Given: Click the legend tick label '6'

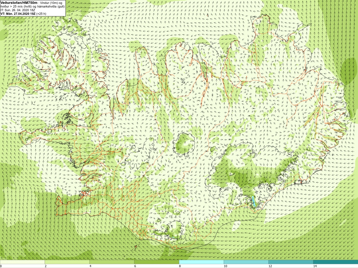Looking at the screenshot, I should [x=135, y=266].
